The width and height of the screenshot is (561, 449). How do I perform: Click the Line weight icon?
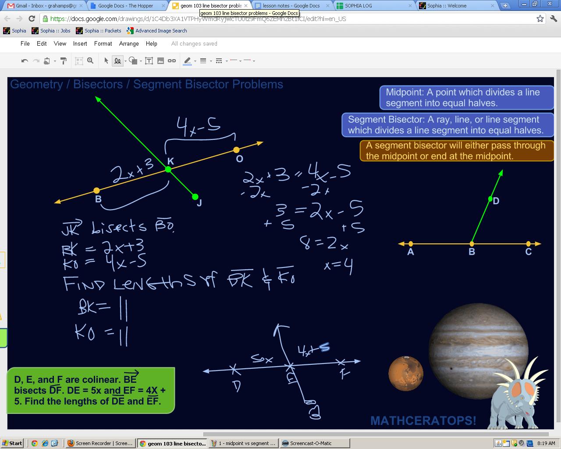point(203,61)
